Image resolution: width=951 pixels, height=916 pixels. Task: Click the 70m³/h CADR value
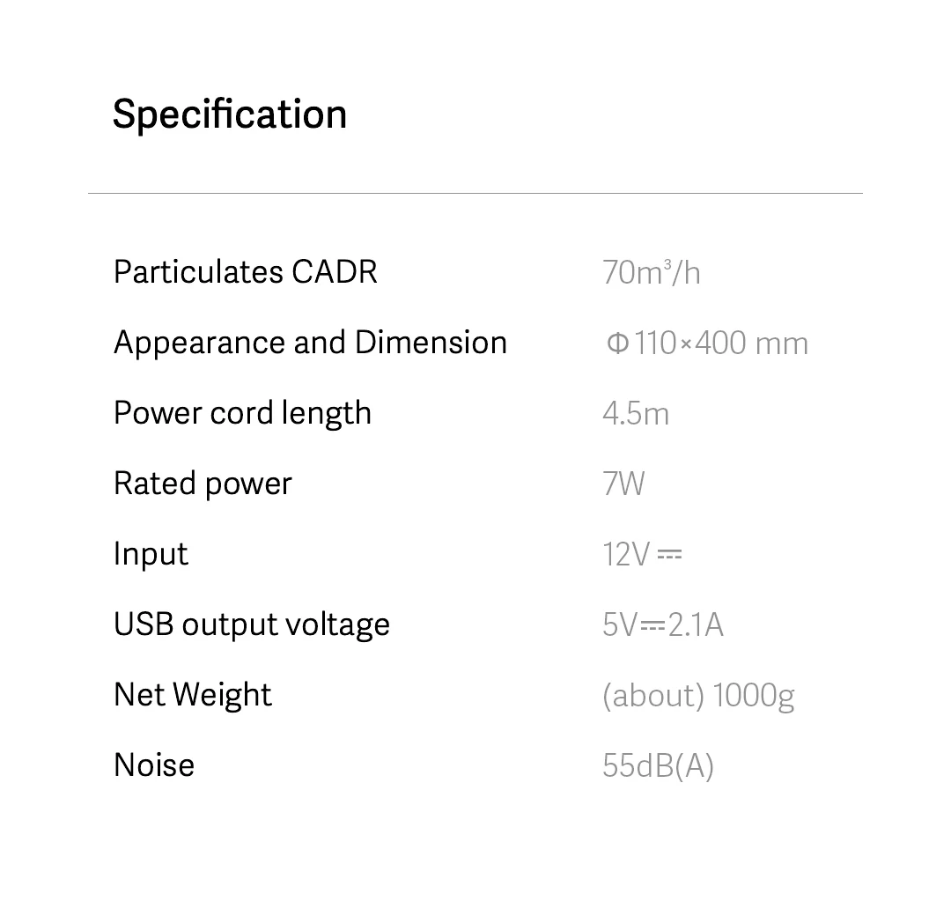coord(652,272)
